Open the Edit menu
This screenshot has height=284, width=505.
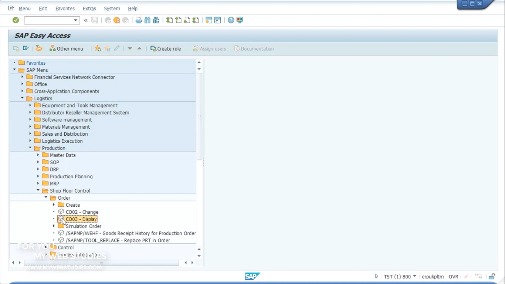tap(43, 9)
